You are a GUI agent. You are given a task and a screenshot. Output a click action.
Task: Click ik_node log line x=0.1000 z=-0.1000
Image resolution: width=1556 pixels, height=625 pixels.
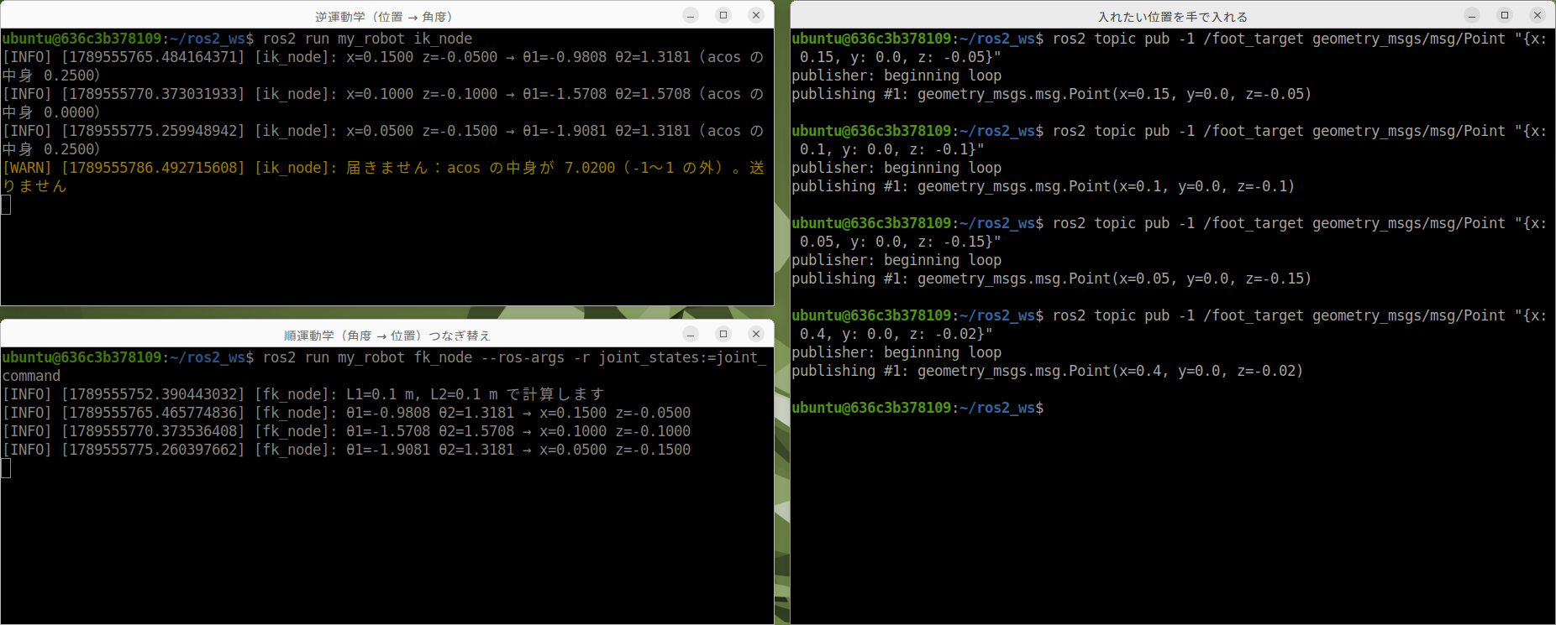[384, 103]
